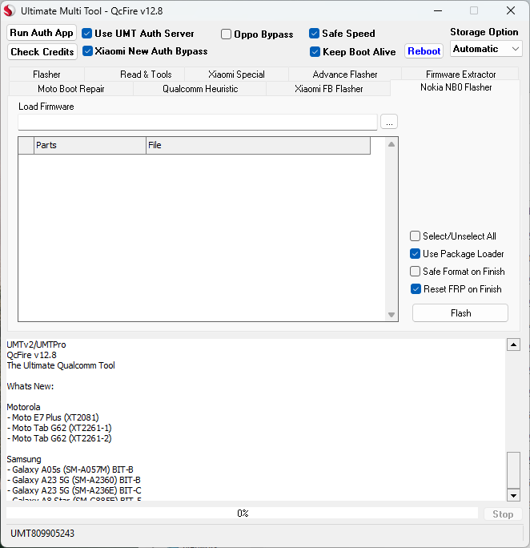Uncheck Keep Boot Alive option

pyautogui.click(x=315, y=52)
